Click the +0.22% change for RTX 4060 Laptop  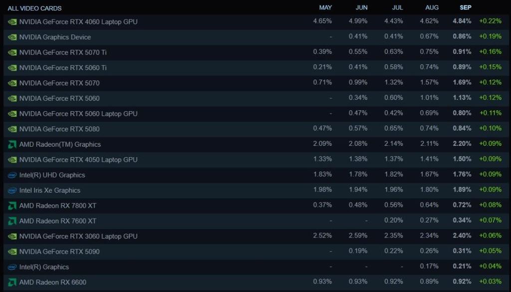tap(490, 21)
